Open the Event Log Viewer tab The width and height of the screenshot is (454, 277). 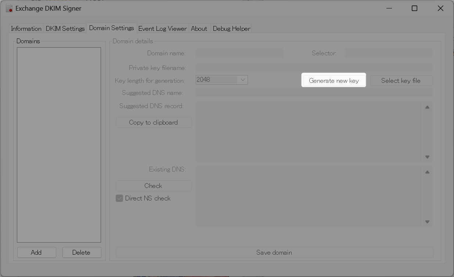162,29
